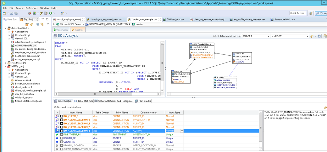Click the CLIENT_TRANSACTION table node in diagram

(x=202, y=51)
